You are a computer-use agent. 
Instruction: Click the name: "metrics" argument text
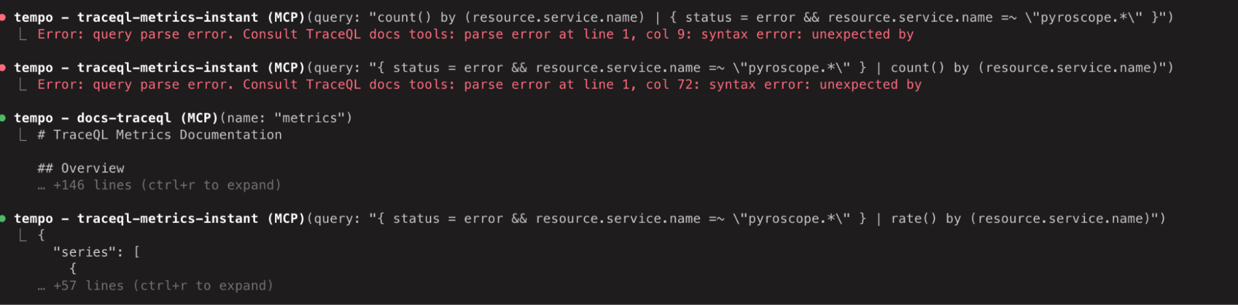286,118
